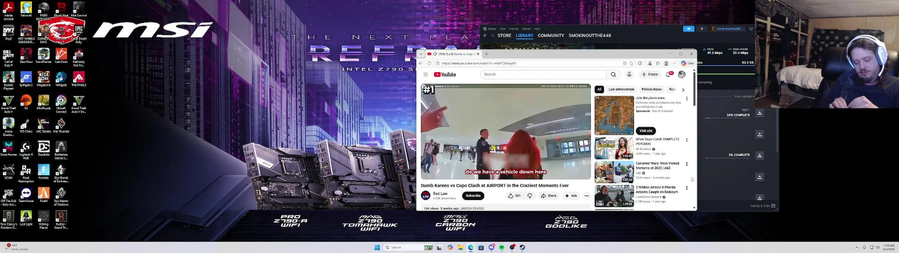Open options for Customer Wars video
This screenshot has height=253, width=899.
[x=687, y=164]
